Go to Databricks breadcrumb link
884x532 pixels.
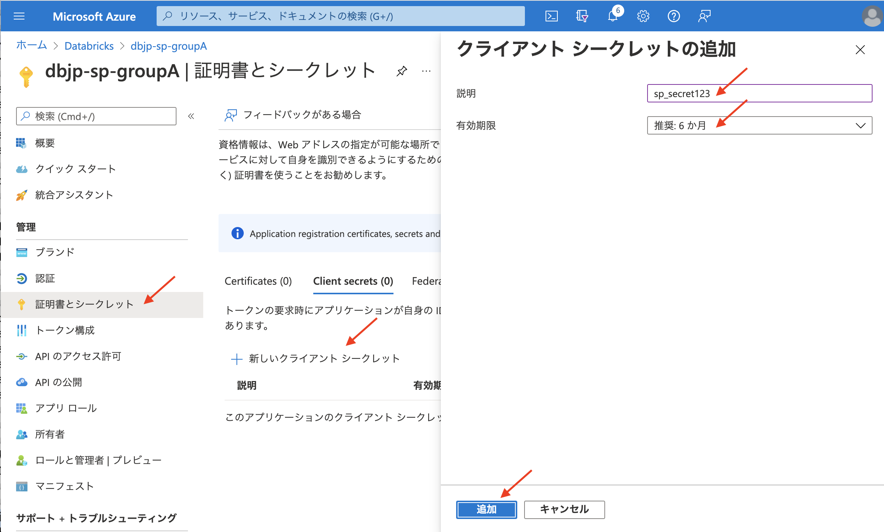(x=89, y=46)
